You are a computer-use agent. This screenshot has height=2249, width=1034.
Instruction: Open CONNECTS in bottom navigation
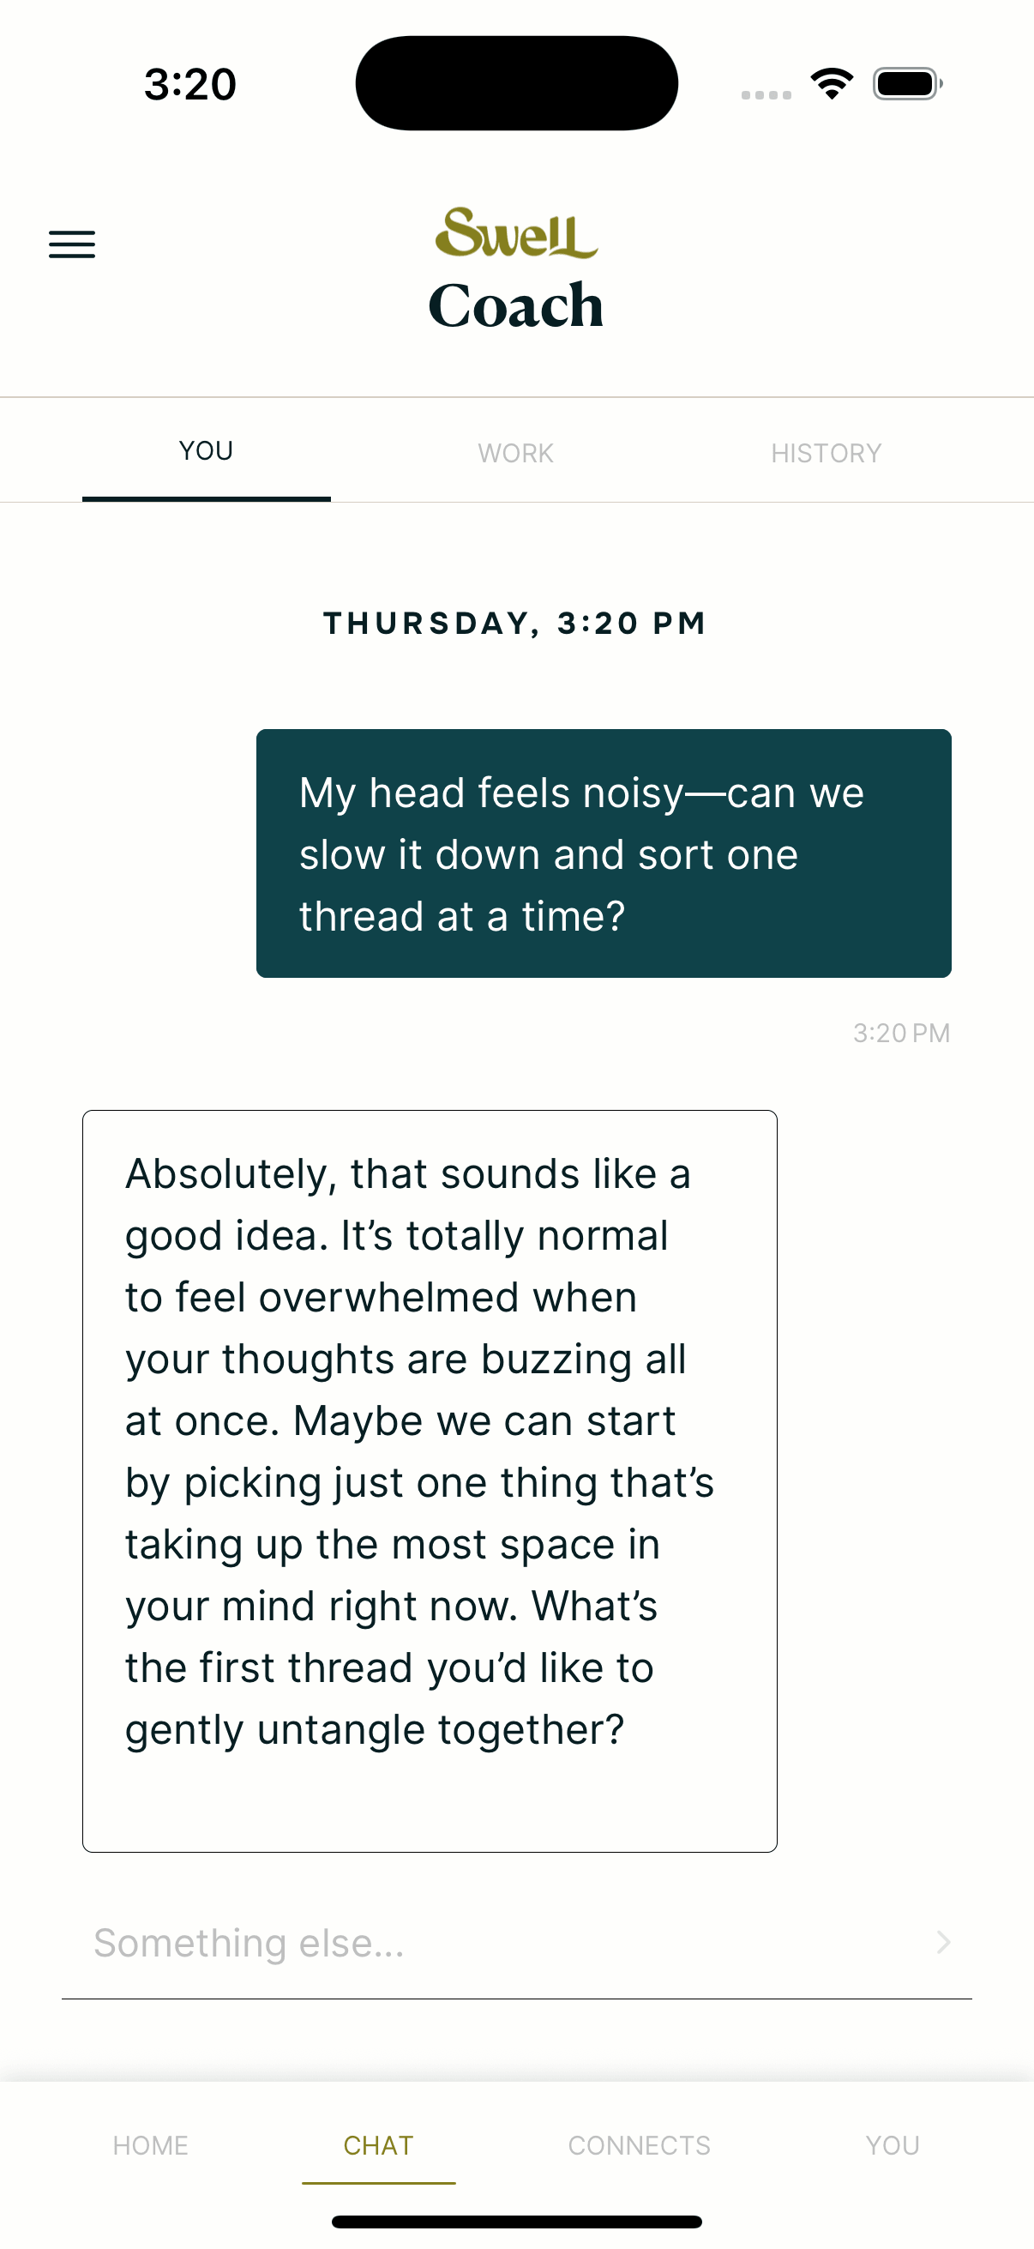pyautogui.click(x=640, y=2145)
